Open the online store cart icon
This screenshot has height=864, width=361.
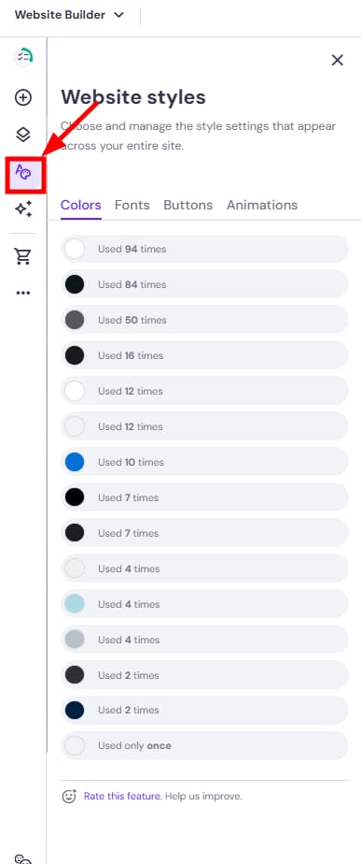click(x=23, y=256)
